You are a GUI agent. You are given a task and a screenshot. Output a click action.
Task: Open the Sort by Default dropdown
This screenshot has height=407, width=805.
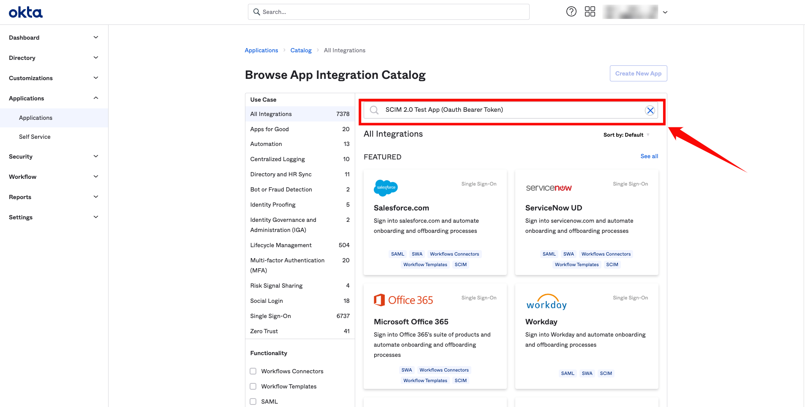click(x=626, y=135)
